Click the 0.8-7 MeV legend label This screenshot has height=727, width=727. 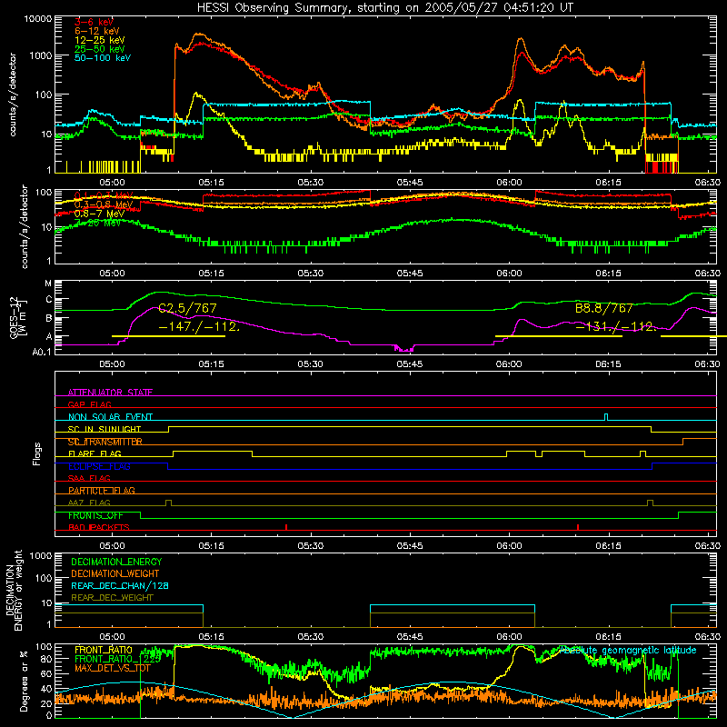[99, 214]
